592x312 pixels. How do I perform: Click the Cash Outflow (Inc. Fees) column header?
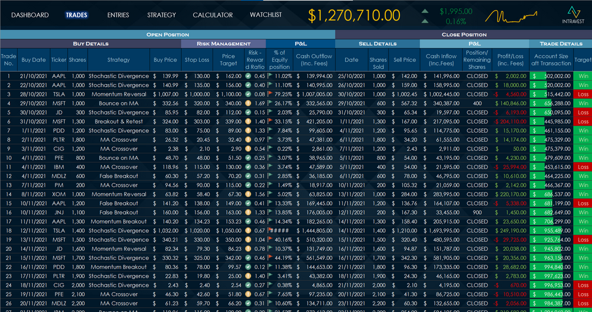(x=314, y=59)
